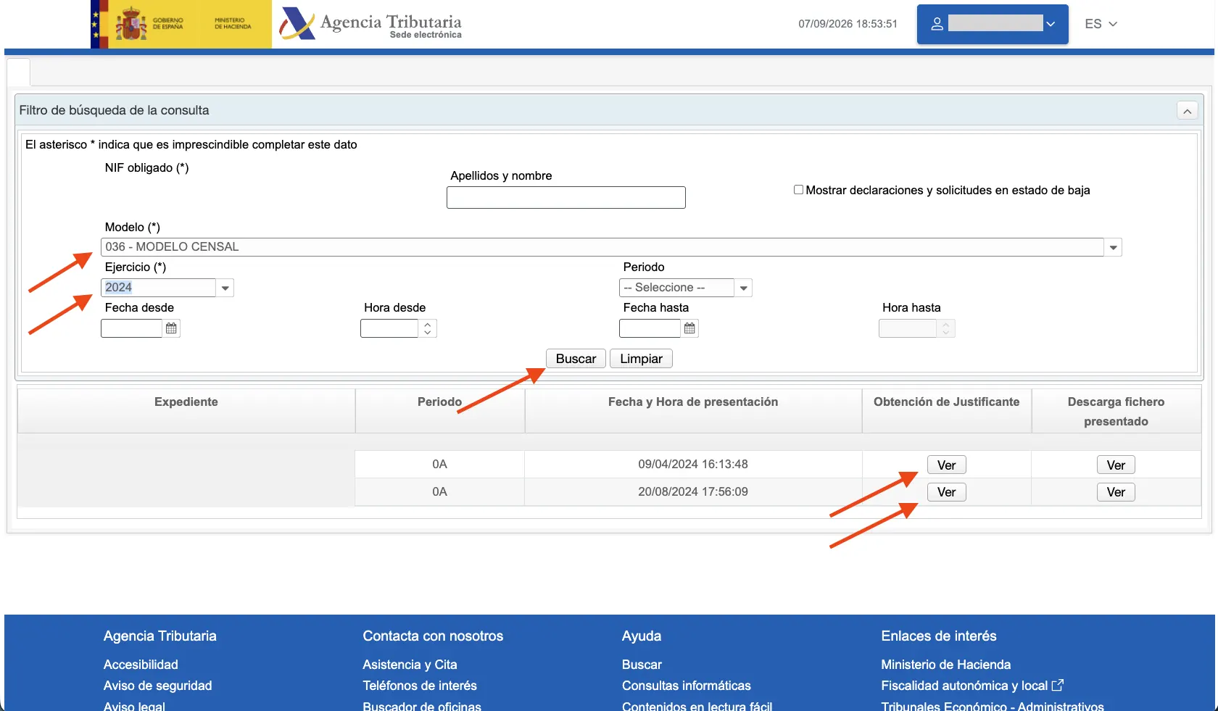
Task: View Justificante for 20/08/2024 presentation
Action: click(x=946, y=492)
